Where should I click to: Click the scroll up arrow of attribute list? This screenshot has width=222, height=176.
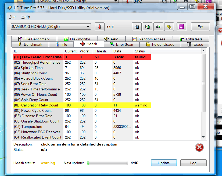coord(203,51)
